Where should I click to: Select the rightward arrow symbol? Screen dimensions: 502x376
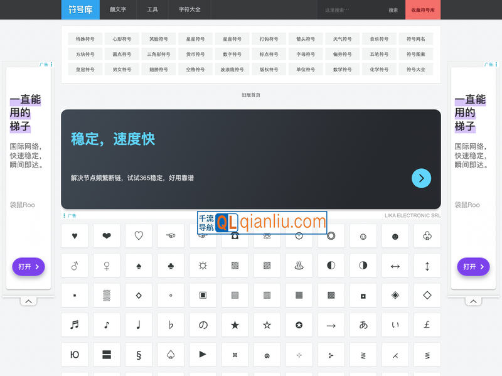(331, 325)
